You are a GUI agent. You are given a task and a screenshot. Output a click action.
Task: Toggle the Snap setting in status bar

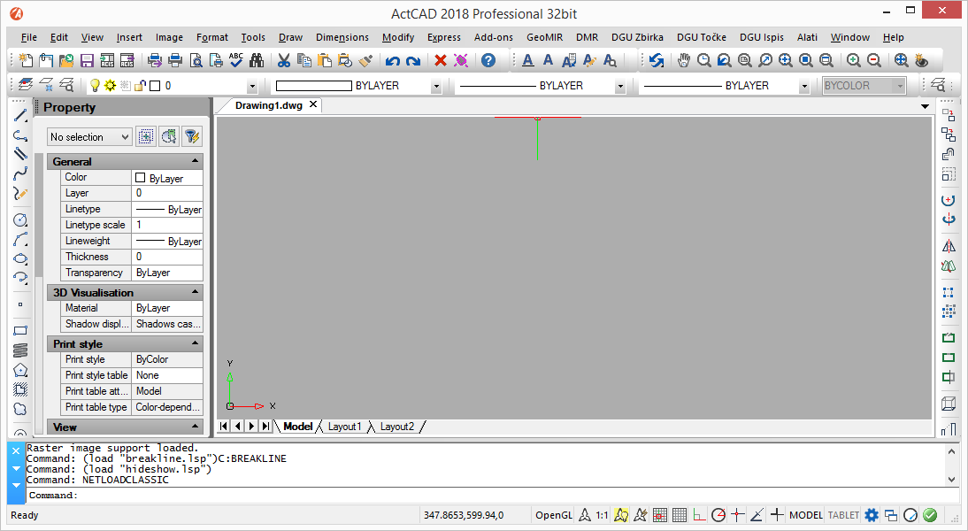tap(660, 515)
